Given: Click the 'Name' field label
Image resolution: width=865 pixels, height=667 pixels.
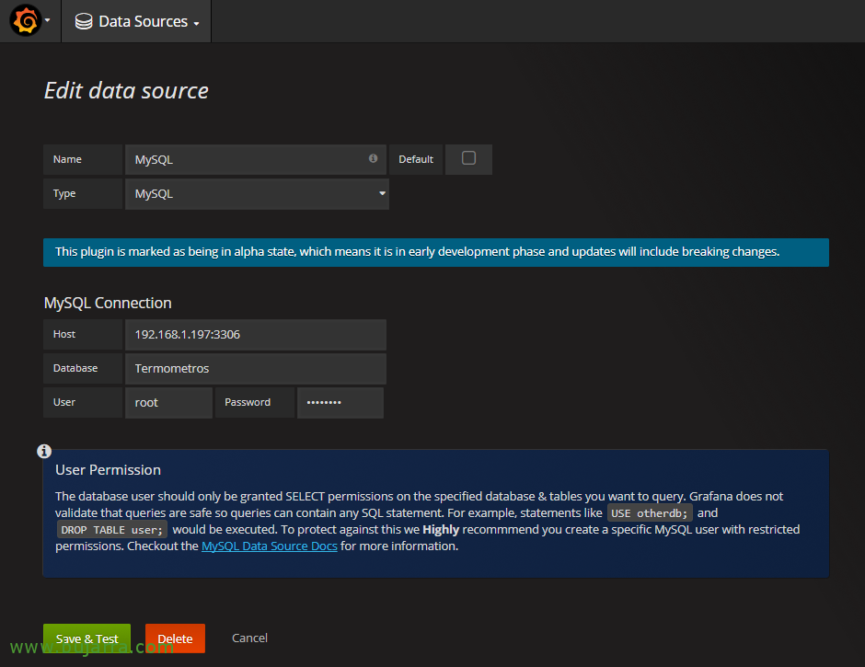Looking at the screenshot, I should click(83, 159).
